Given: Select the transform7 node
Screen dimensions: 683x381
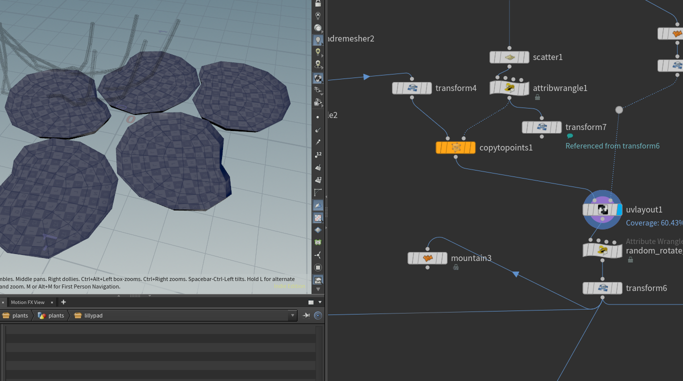Looking at the screenshot, I should point(542,127).
